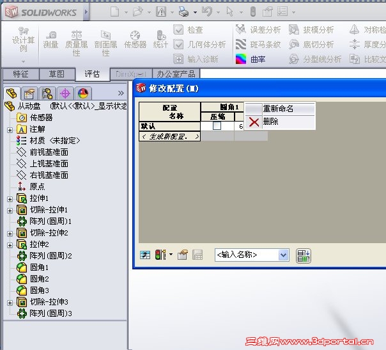Open DimXpertManager crosshair tab icon
Image resolution: width=386 pixels, height=350 pixels.
point(65,93)
